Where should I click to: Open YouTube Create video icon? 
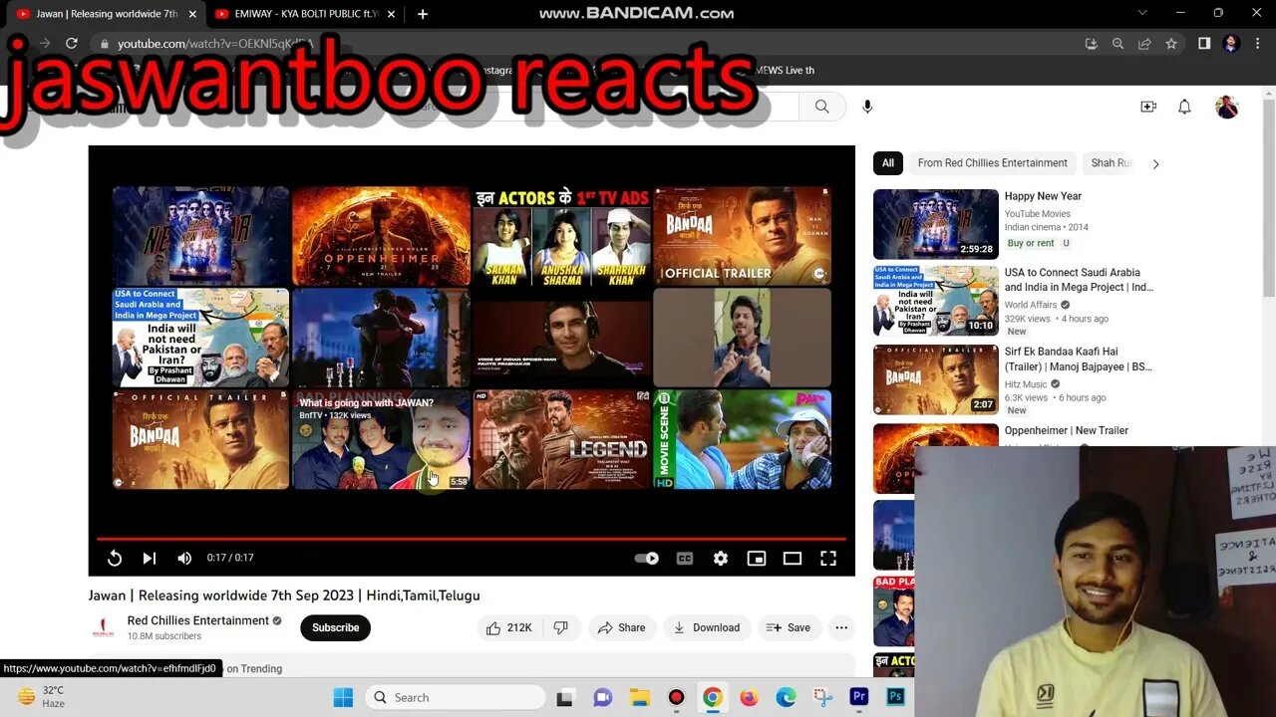(1148, 107)
